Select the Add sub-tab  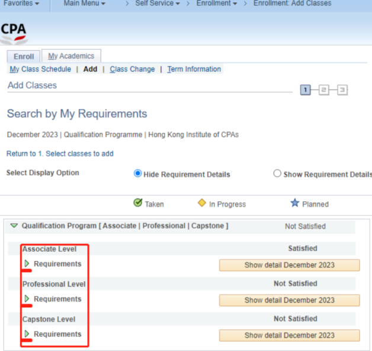pos(90,69)
